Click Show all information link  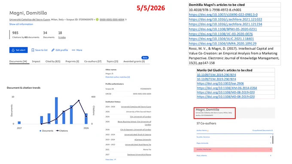pyautogui.click(x=21, y=24)
